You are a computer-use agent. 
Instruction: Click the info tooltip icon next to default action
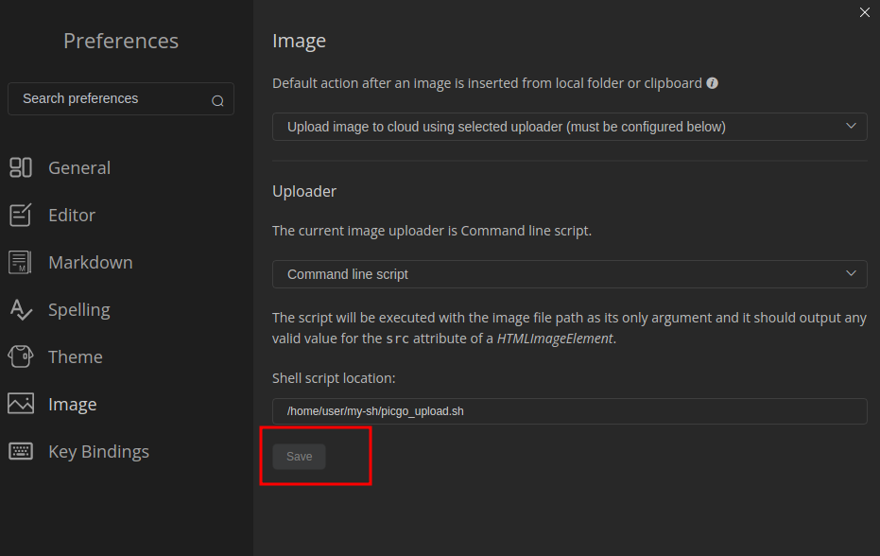click(x=712, y=82)
